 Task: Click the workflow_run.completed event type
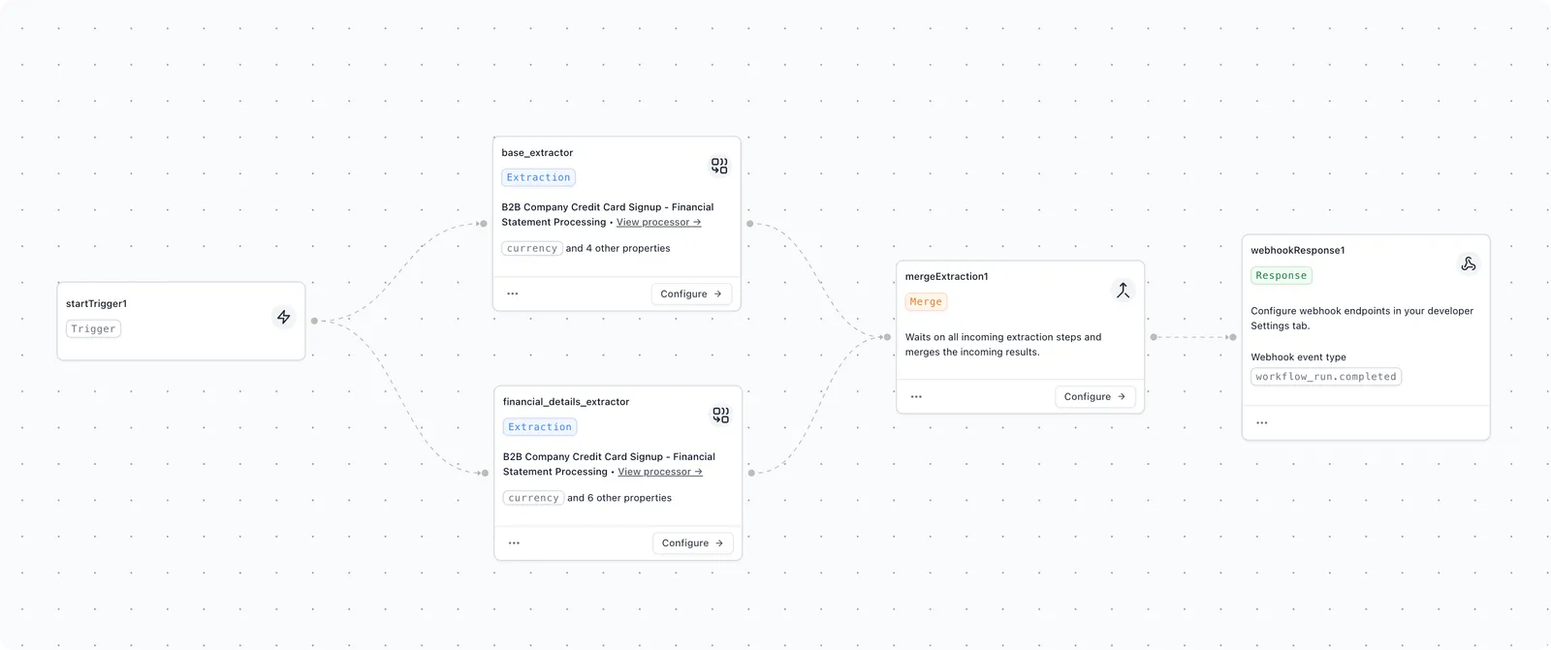click(x=1326, y=377)
